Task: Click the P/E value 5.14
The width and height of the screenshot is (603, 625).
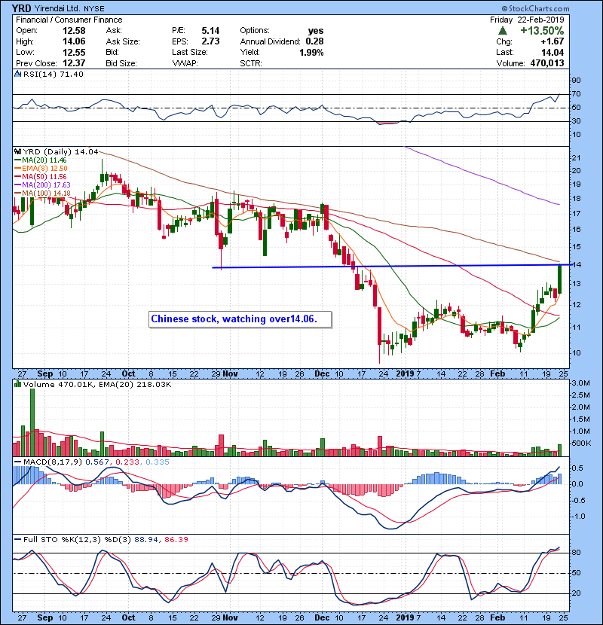Action: [x=210, y=31]
